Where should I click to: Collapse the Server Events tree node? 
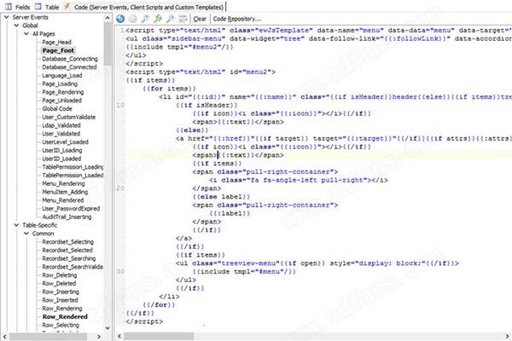[7, 17]
